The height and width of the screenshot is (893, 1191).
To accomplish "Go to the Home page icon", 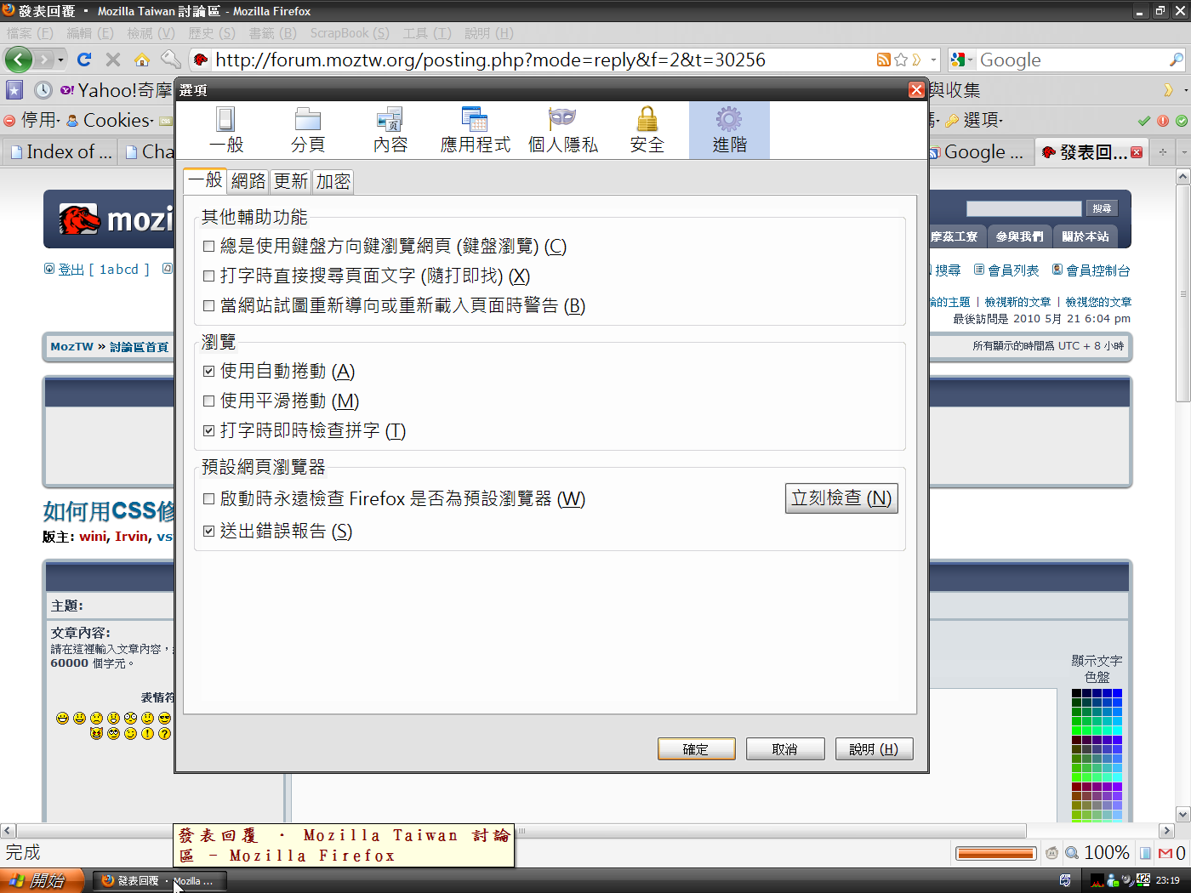I will click(142, 60).
